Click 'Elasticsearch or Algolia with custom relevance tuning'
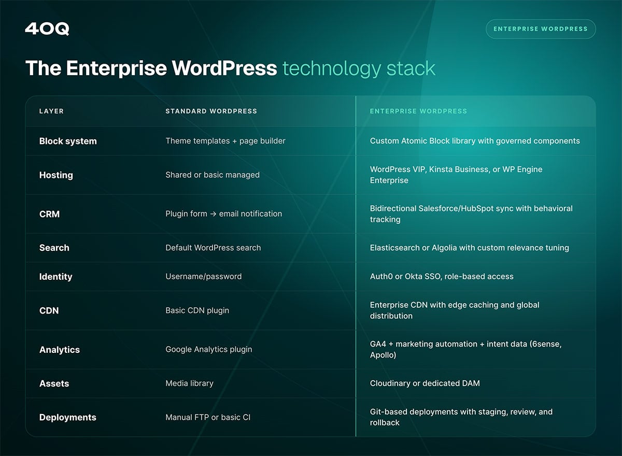This screenshot has width=622, height=456. coord(469,248)
